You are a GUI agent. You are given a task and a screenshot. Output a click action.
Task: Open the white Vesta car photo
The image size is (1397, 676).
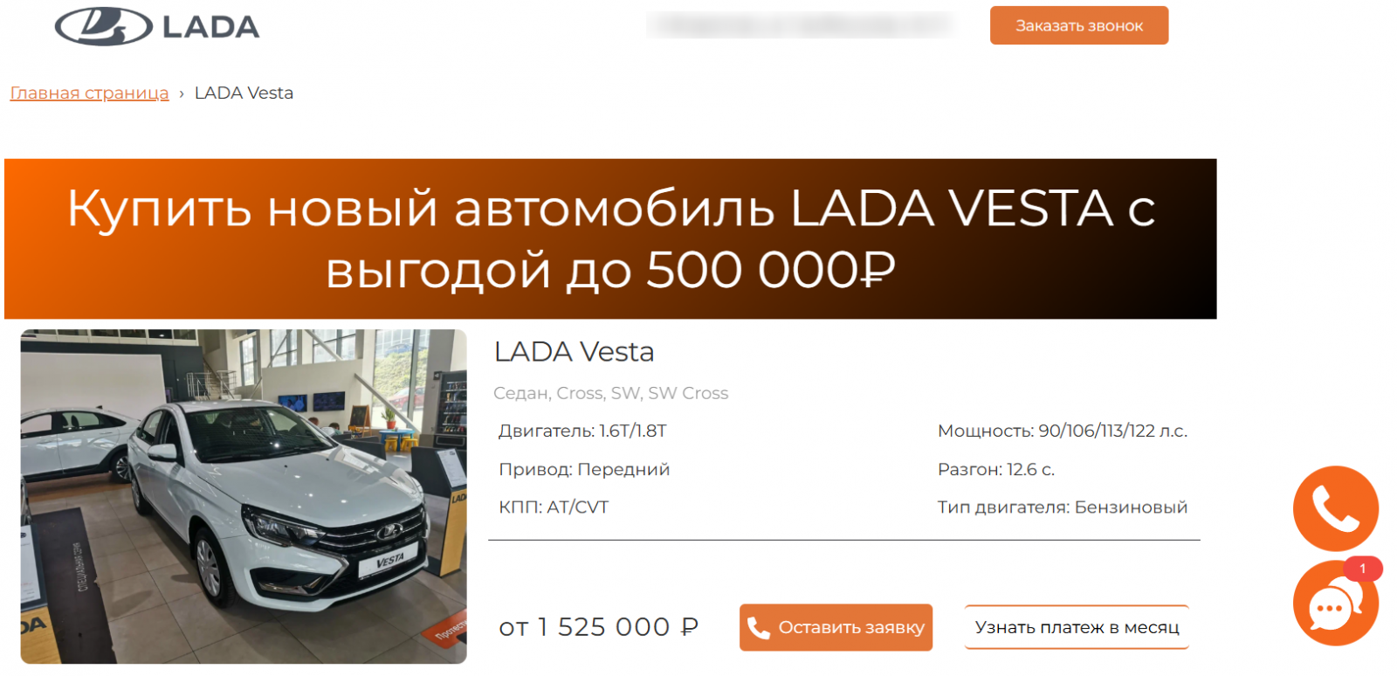244,496
